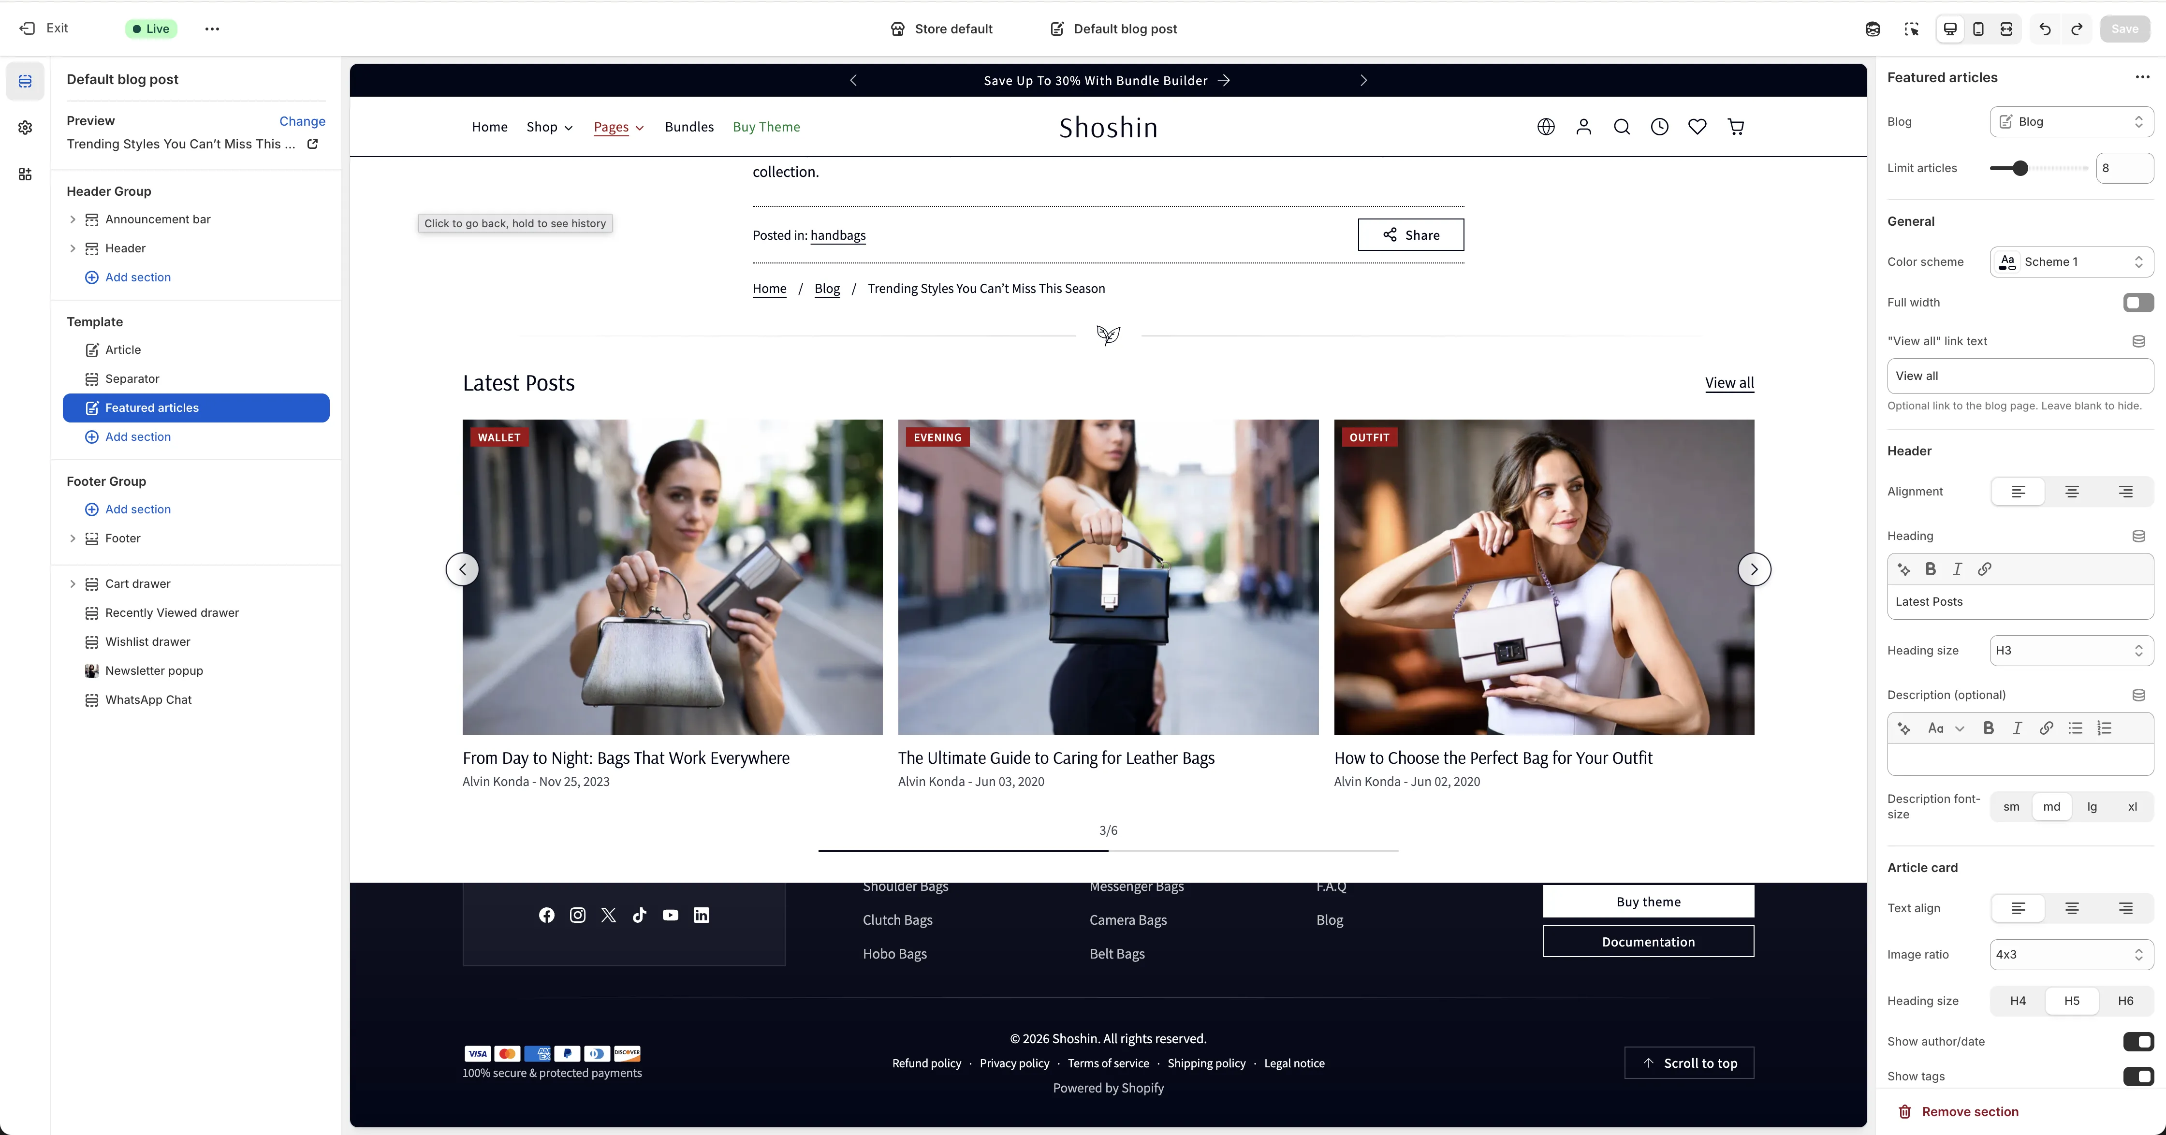Screen dimensions: 2166x1135
Task: Open Theme settings gear in left sidebar
Action: point(25,127)
